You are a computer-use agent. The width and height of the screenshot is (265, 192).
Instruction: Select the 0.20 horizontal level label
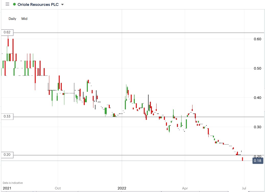(x=7, y=155)
